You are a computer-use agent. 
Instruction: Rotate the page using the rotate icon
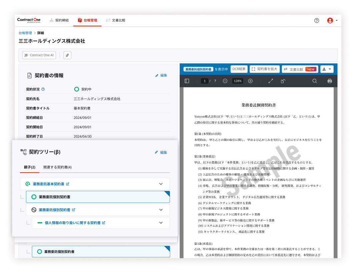(x=283, y=81)
